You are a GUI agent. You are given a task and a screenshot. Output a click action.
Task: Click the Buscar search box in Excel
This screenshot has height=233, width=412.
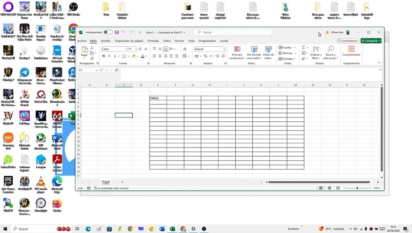click(x=232, y=32)
